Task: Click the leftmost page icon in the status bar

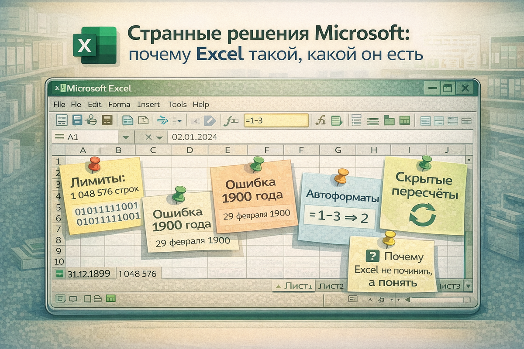Action: pos(61,299)
